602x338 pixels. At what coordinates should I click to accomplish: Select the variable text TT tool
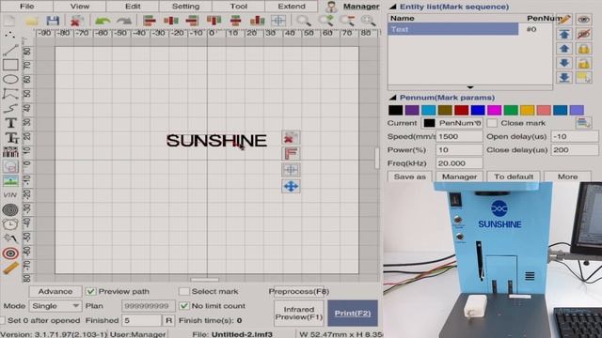[11, 138]
